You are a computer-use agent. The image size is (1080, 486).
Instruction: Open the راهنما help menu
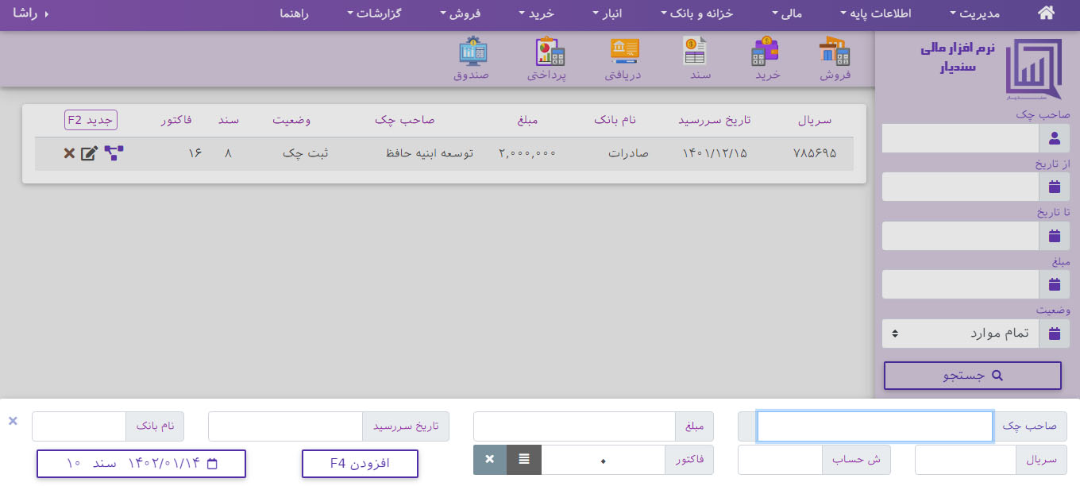(x=294, y=13)
